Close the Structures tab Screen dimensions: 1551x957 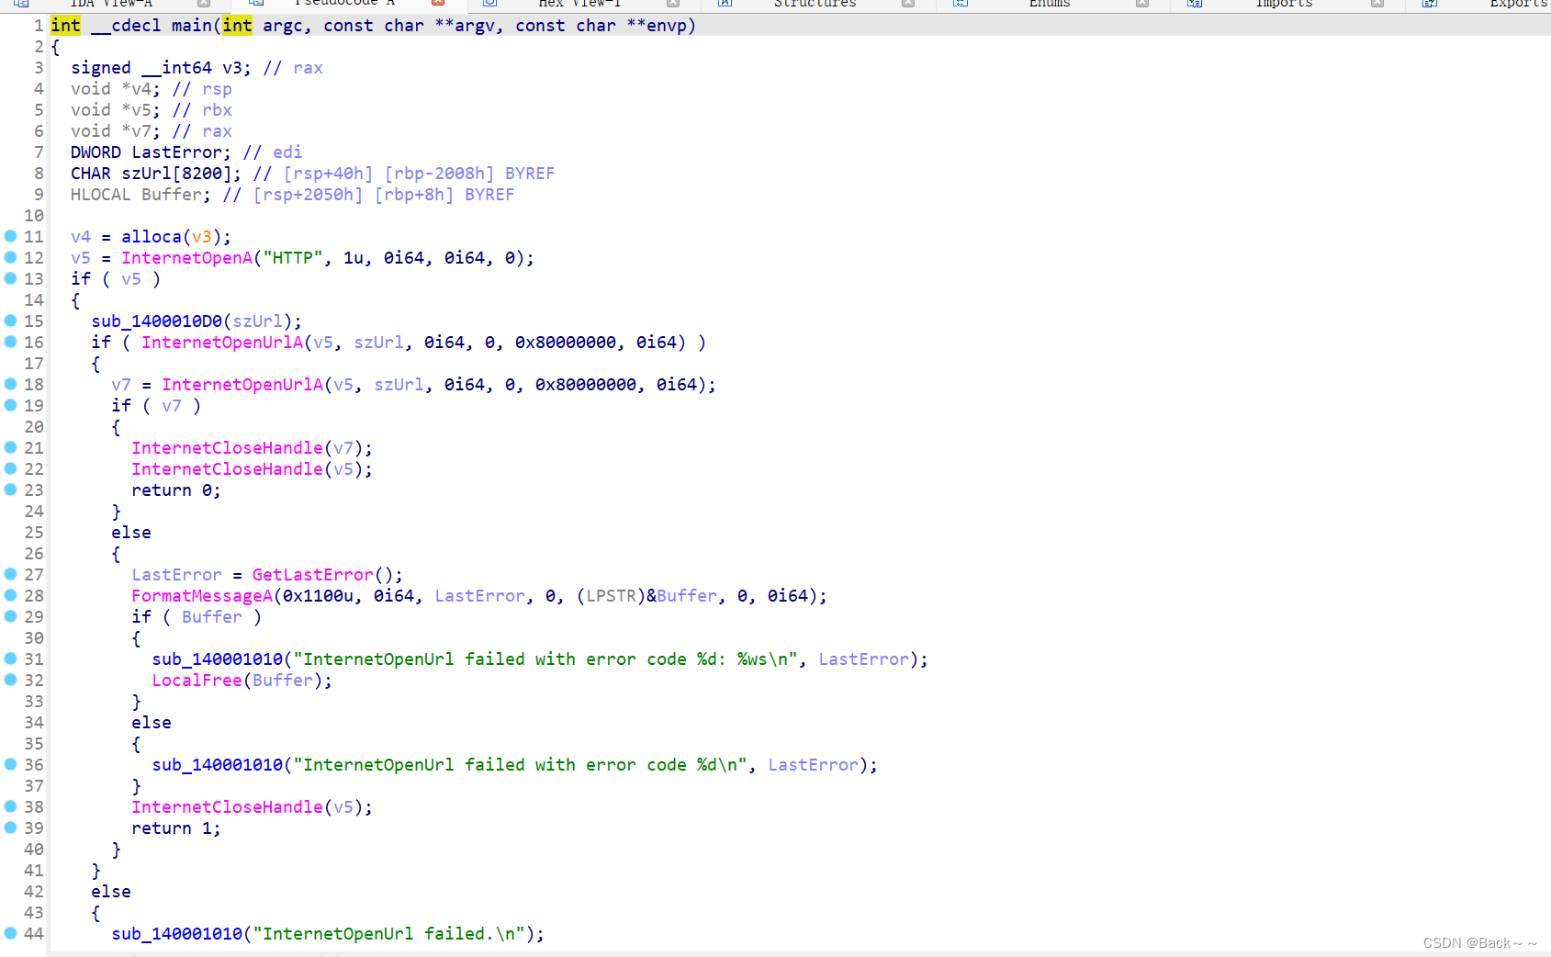(x=908, y=4)
